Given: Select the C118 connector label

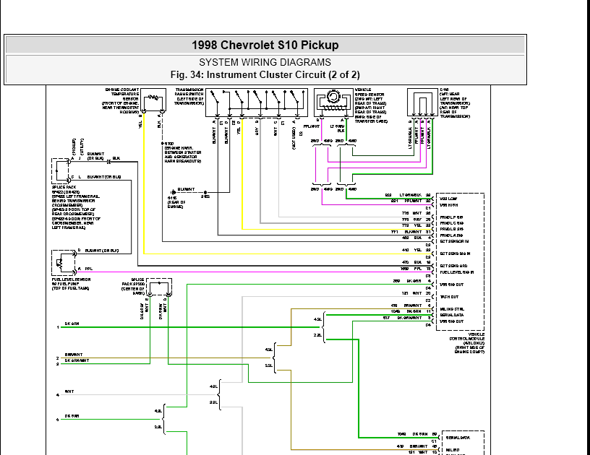Looking at the screenshot, I should tap(455, 103).
